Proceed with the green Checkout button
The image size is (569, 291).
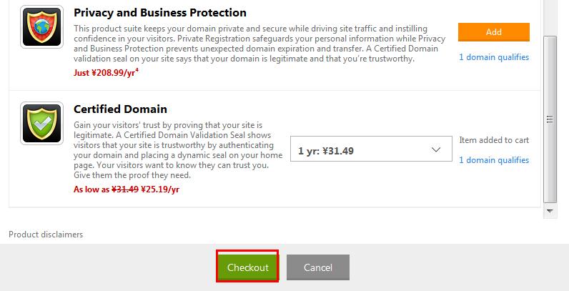tap(247, 267)
